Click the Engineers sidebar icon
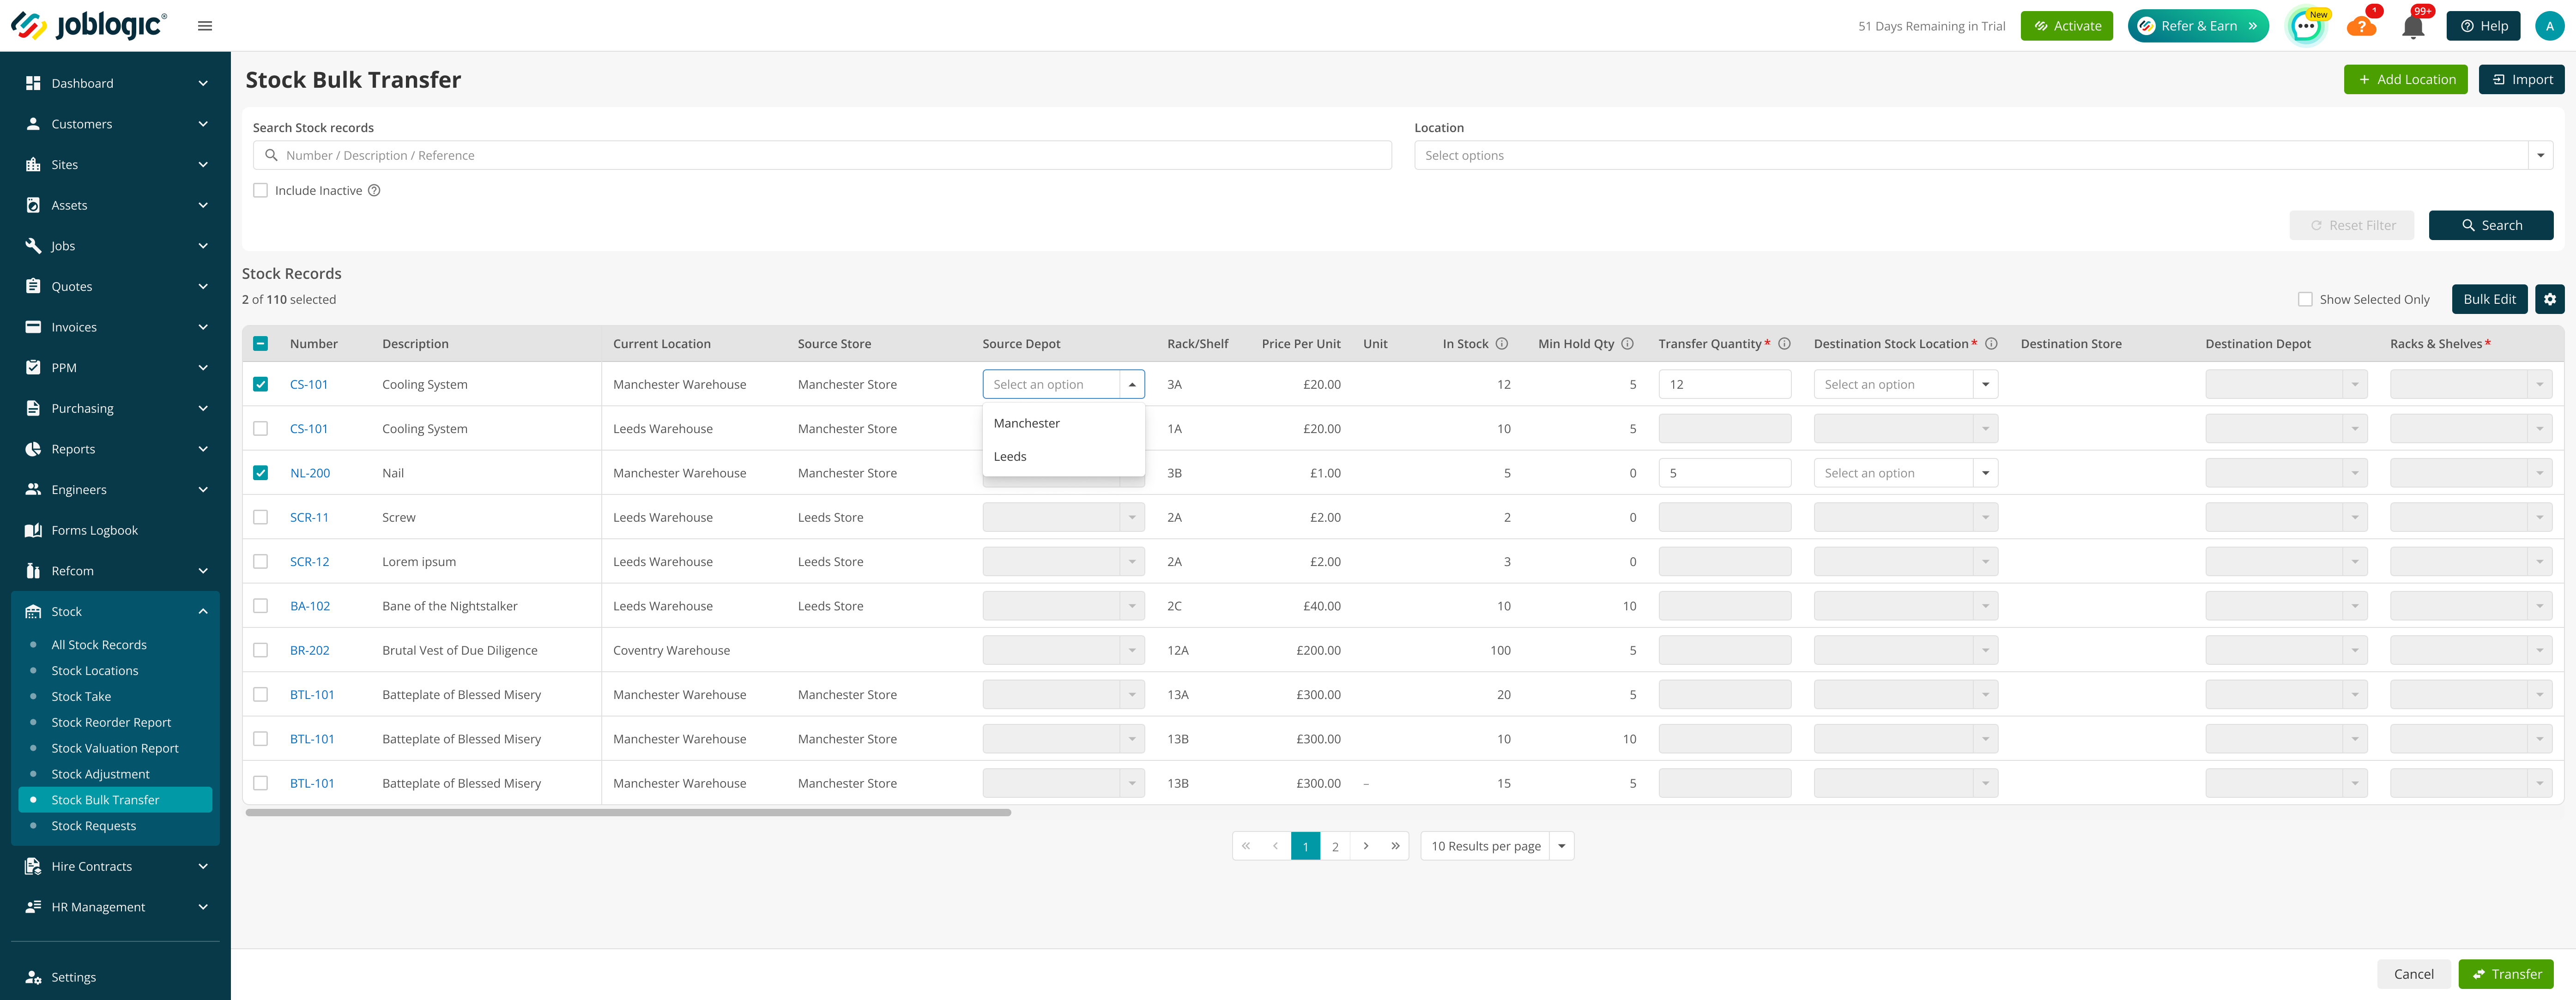 pos(33,490)
